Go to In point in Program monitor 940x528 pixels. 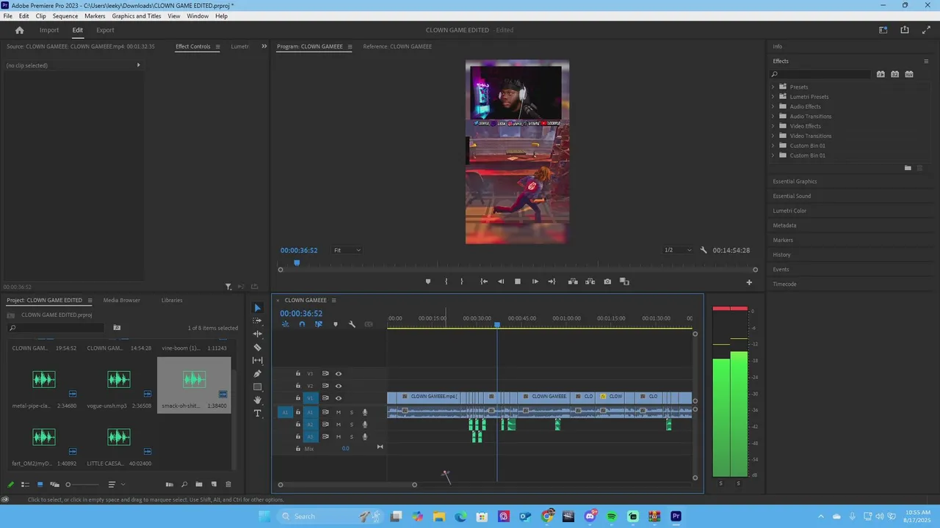pos(484,282)
